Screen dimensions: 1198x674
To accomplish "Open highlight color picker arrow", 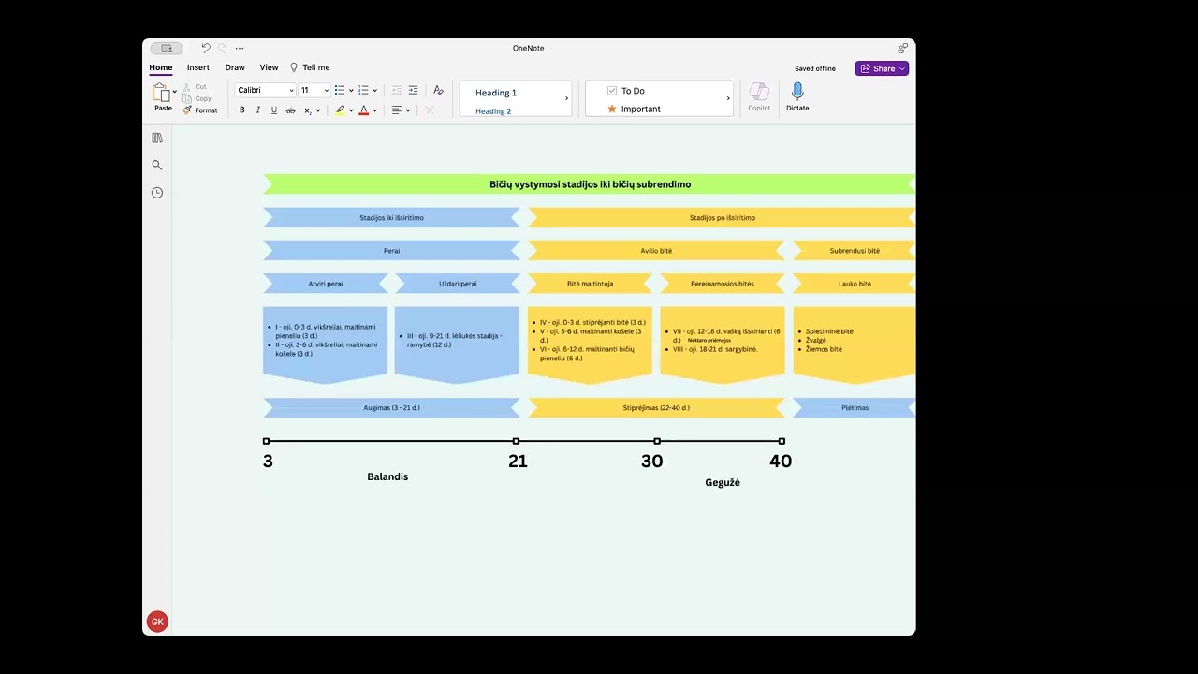I will [351, 110].
